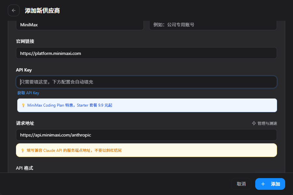The height and width of the screenshot is (195, 293).
Task: Click the yellow hint text about Claude API endpoint
Action: pos(74,150)
